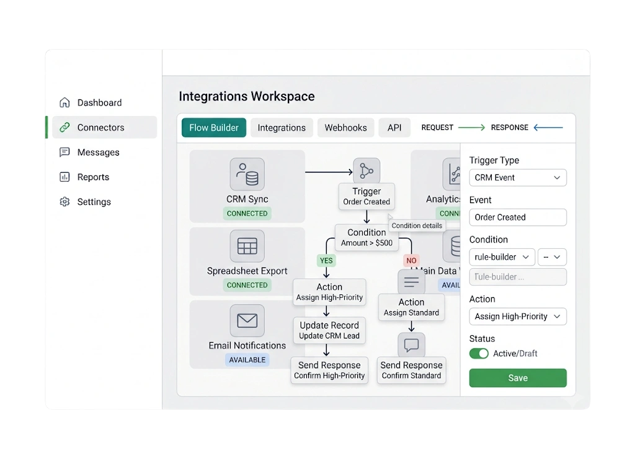Screen dimensions: 635x460
Task: Open the double-dash operator dropdown
Action: pyautogui.click(x=552, y=257)
